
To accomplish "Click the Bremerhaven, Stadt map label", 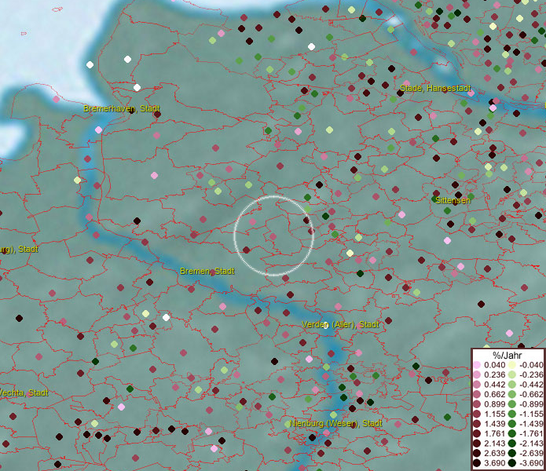I will 122,108.
